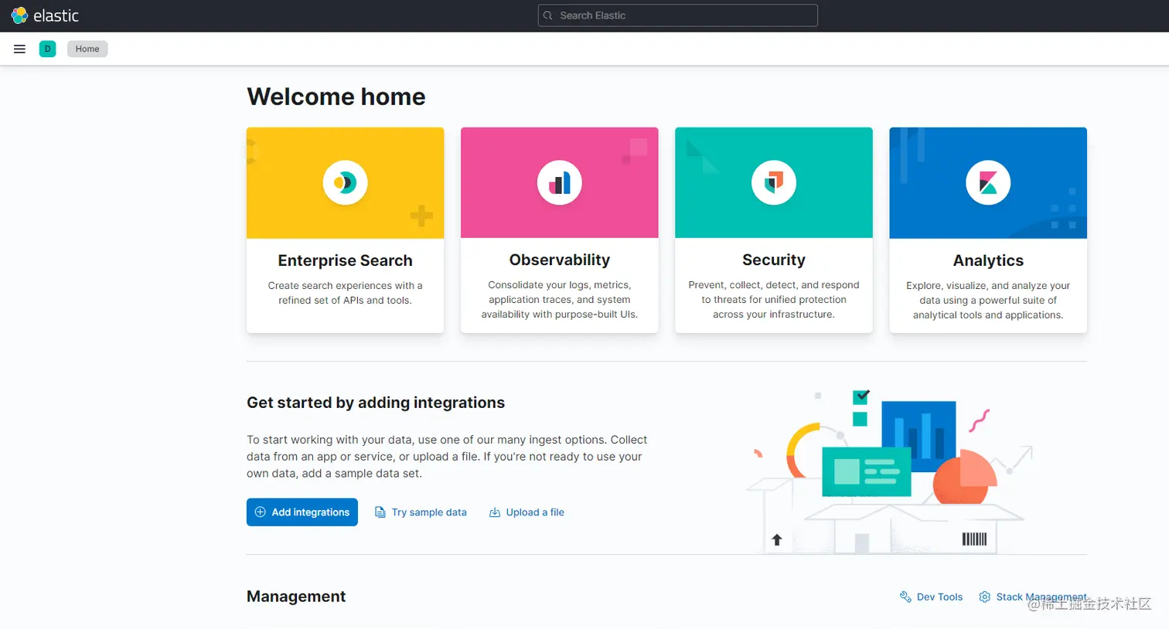Click Observability description about logs, metrics
Viewport: 1169px width, 629px height.
point(560,300)
